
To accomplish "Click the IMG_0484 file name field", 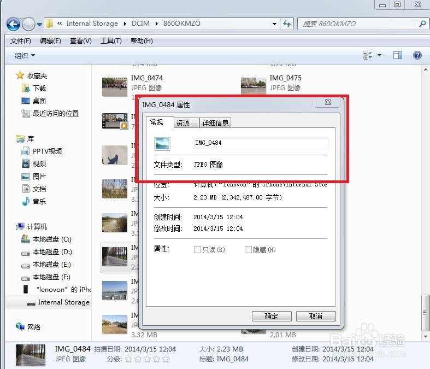I will pyautogui.click(x=261, y=143).
